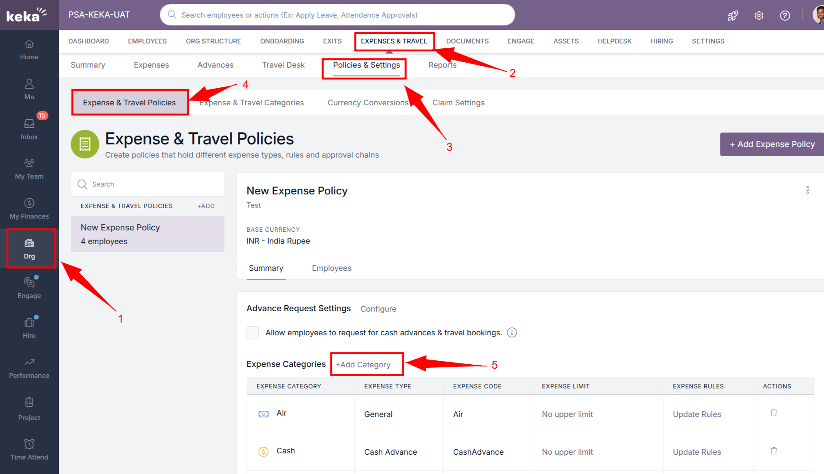Viewport: 824px width, 474px height.
Task: Select New Expense Policy in the list
Action: point(147,234)
